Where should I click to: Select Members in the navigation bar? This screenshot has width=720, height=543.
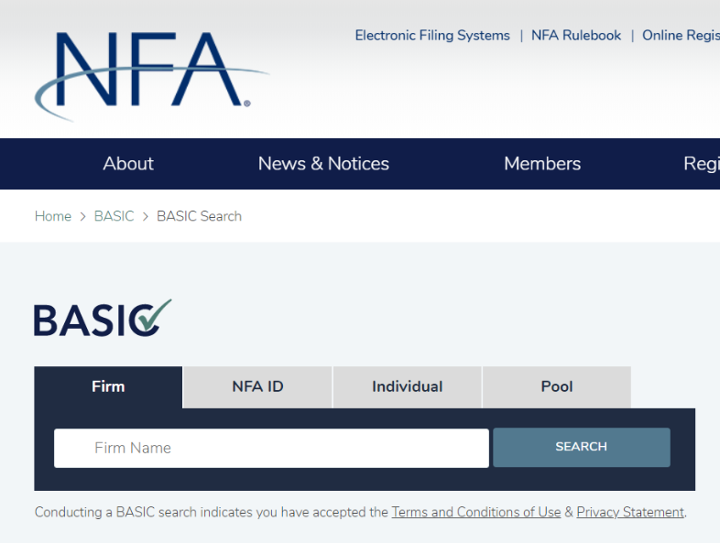[x=542, y=164]
